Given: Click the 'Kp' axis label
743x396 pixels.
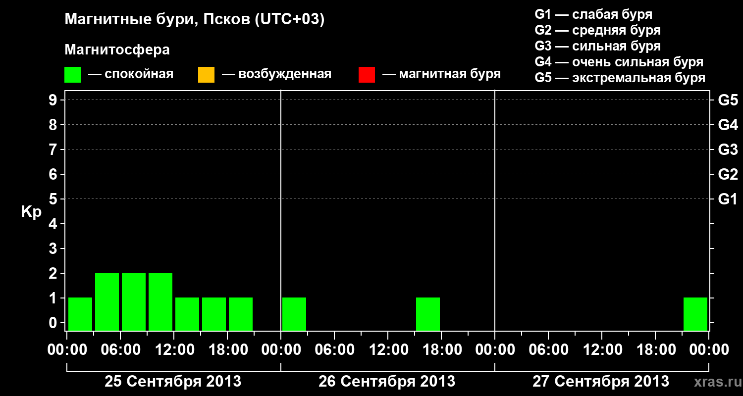Looking at the screenshot, I should click(31, 212).
